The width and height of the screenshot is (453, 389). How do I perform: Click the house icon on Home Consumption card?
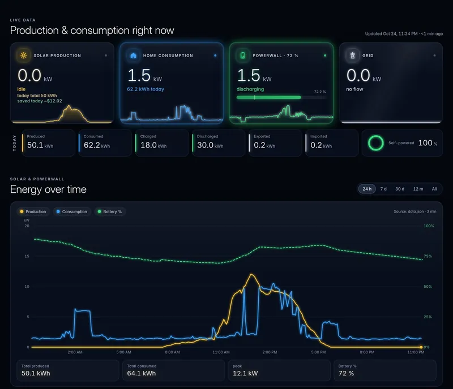coord(133,55)
